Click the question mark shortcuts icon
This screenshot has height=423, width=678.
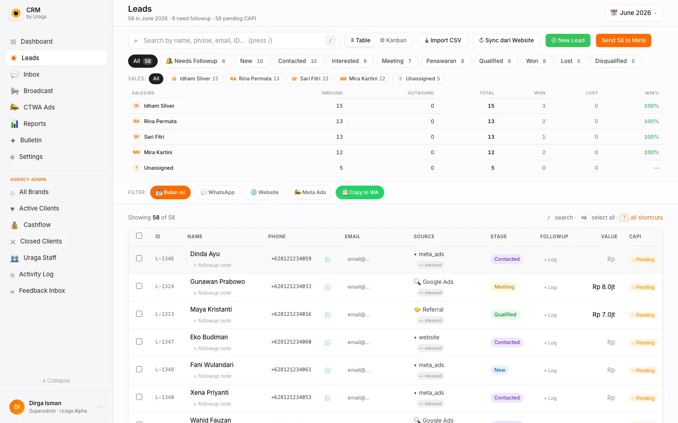pyautogui.click(x=624, y=218)
